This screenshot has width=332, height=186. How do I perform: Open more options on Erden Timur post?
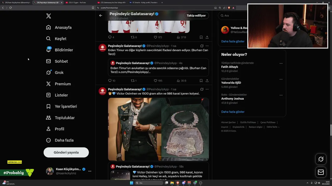coord(207,46)
